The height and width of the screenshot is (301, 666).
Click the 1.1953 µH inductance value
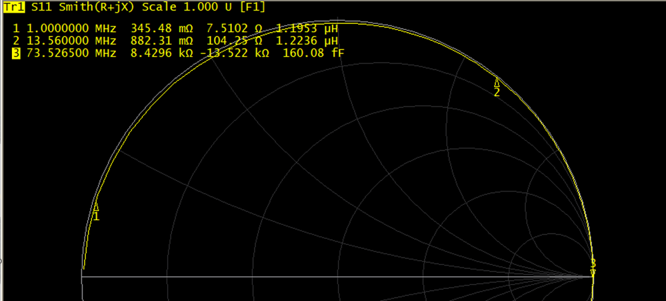(x=307, y=29)
